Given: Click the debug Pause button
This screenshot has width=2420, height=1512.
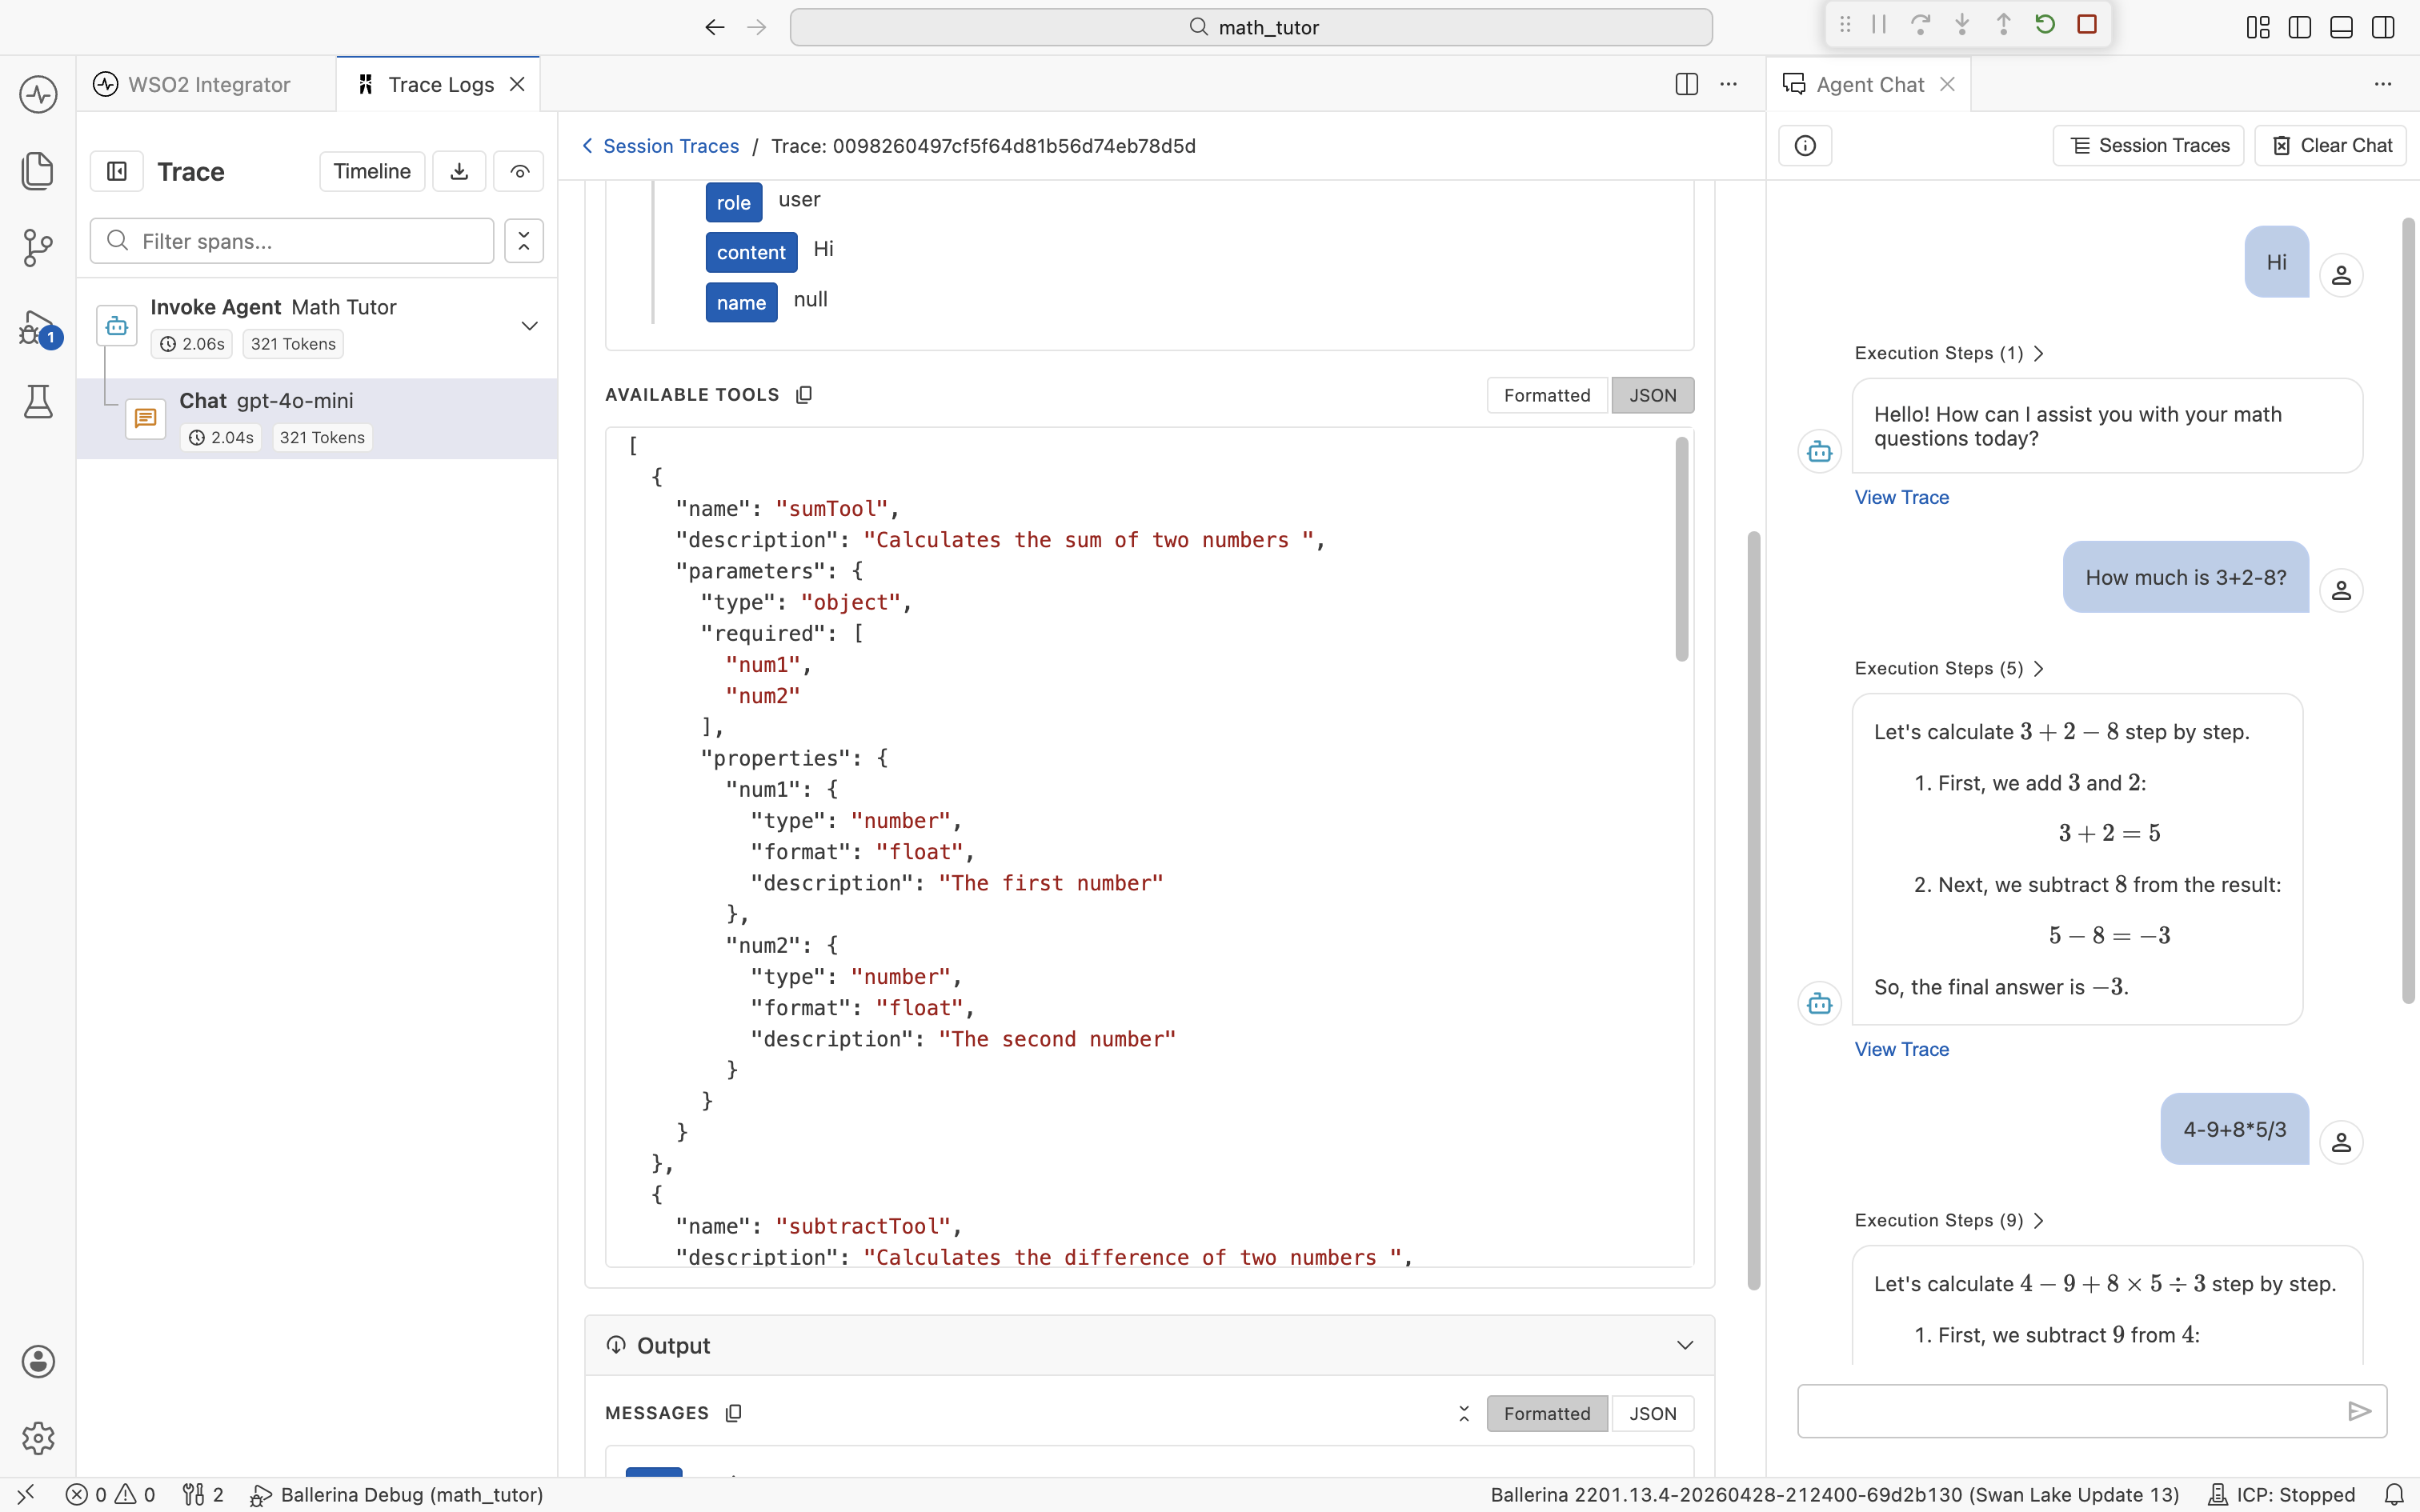Looking at the screenshot, I should (1879, 25).
